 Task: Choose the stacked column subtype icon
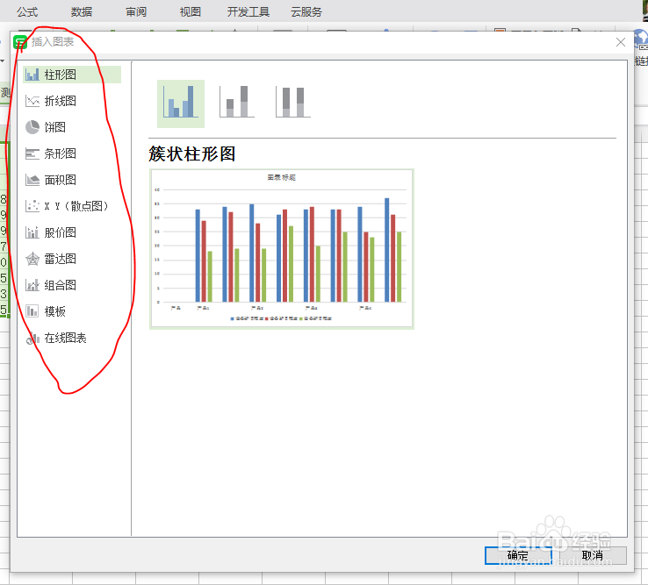[x=237, y=102]
